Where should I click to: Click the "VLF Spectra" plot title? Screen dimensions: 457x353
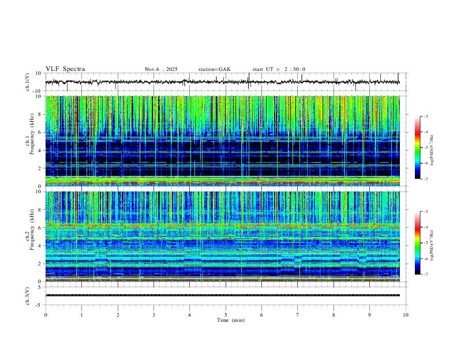click(65, 69)
